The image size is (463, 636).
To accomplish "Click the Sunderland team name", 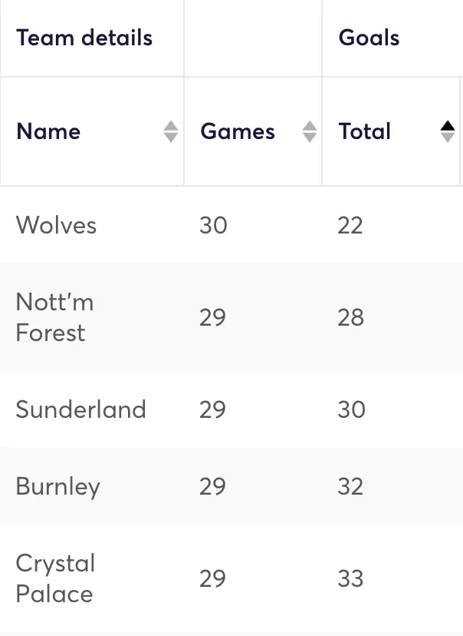I will [80, 409].
